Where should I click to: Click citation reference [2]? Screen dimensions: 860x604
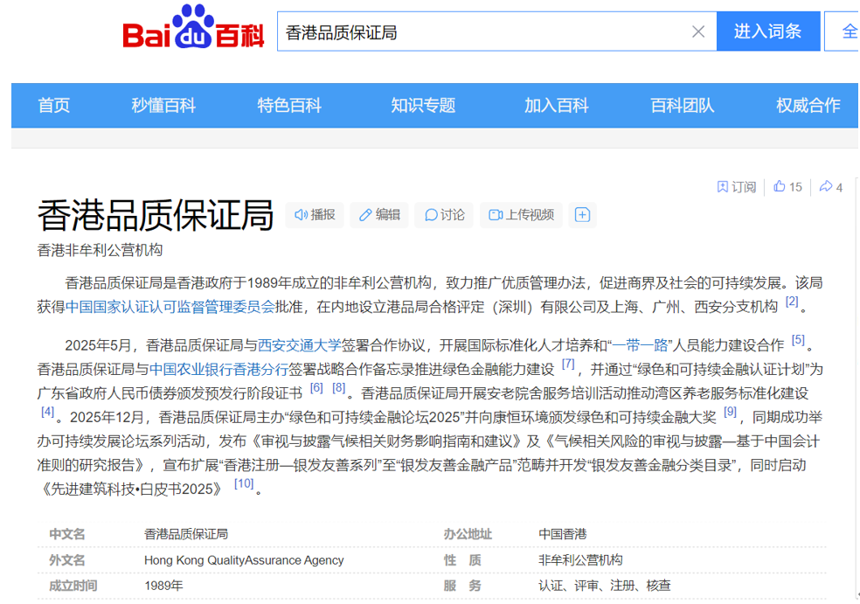point(792,302)
